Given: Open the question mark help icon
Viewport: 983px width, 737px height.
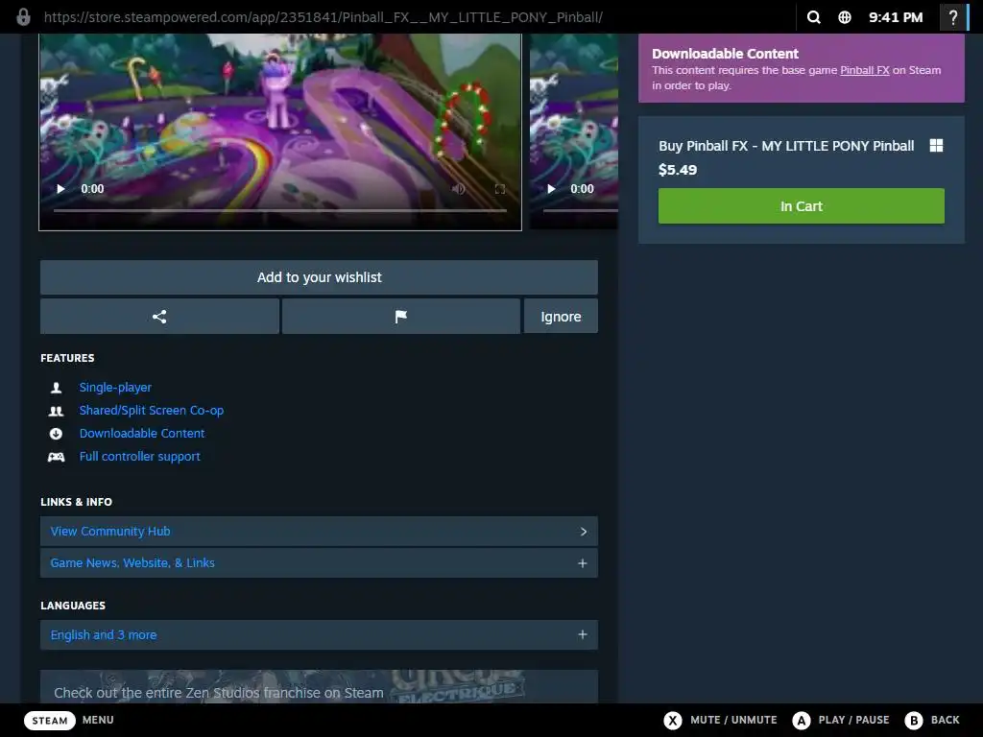Looking at the screenshot, I should coord(953,17).
